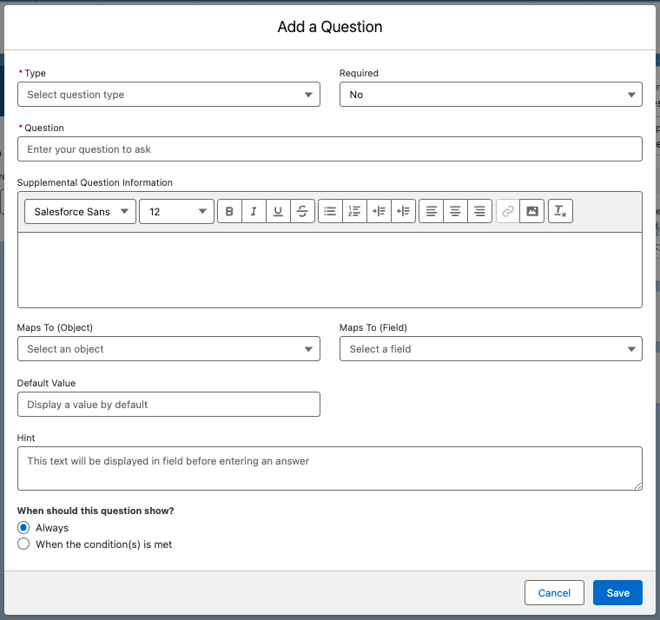Apply italic formatting
The image size is (660, 620).
pos(254,211)
